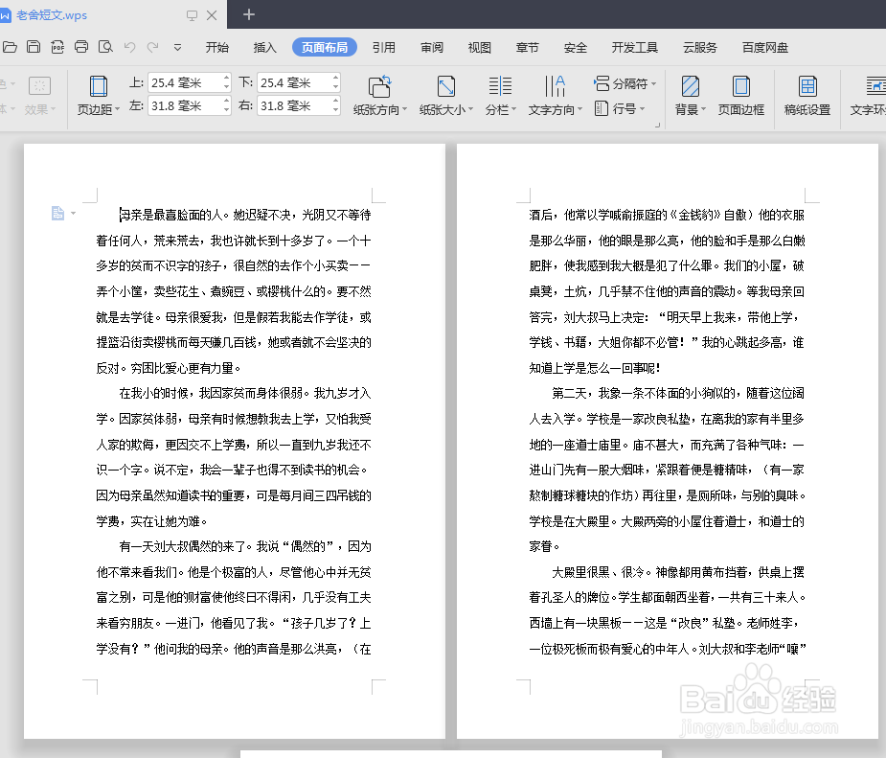Switch to the 插入 ribbon tab
886x758 pixels.
[x=264, y=45]
